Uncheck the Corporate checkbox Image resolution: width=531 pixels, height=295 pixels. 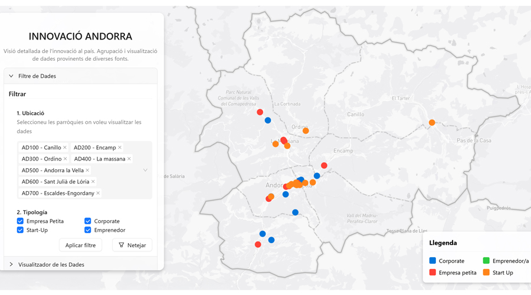pos(88,221)
